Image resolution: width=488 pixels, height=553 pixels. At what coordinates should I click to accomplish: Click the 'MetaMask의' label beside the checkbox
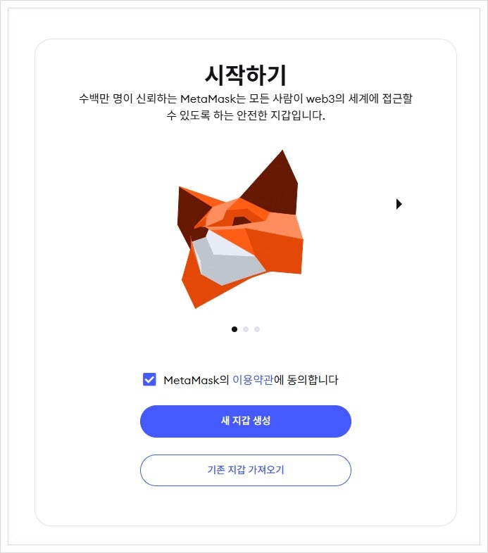[x=196, y=380]
